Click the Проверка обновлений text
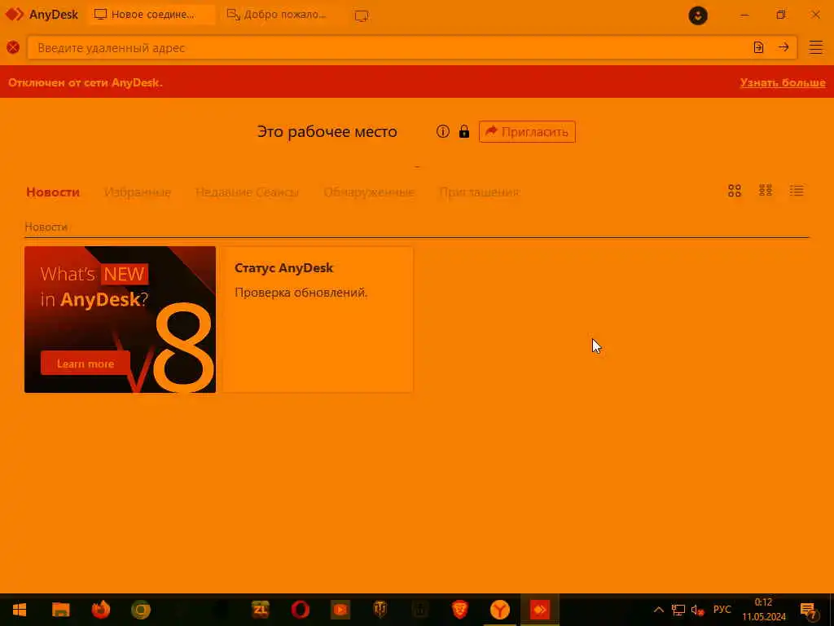Viewport: 834px width, 626px height. (x=301, y=293)
